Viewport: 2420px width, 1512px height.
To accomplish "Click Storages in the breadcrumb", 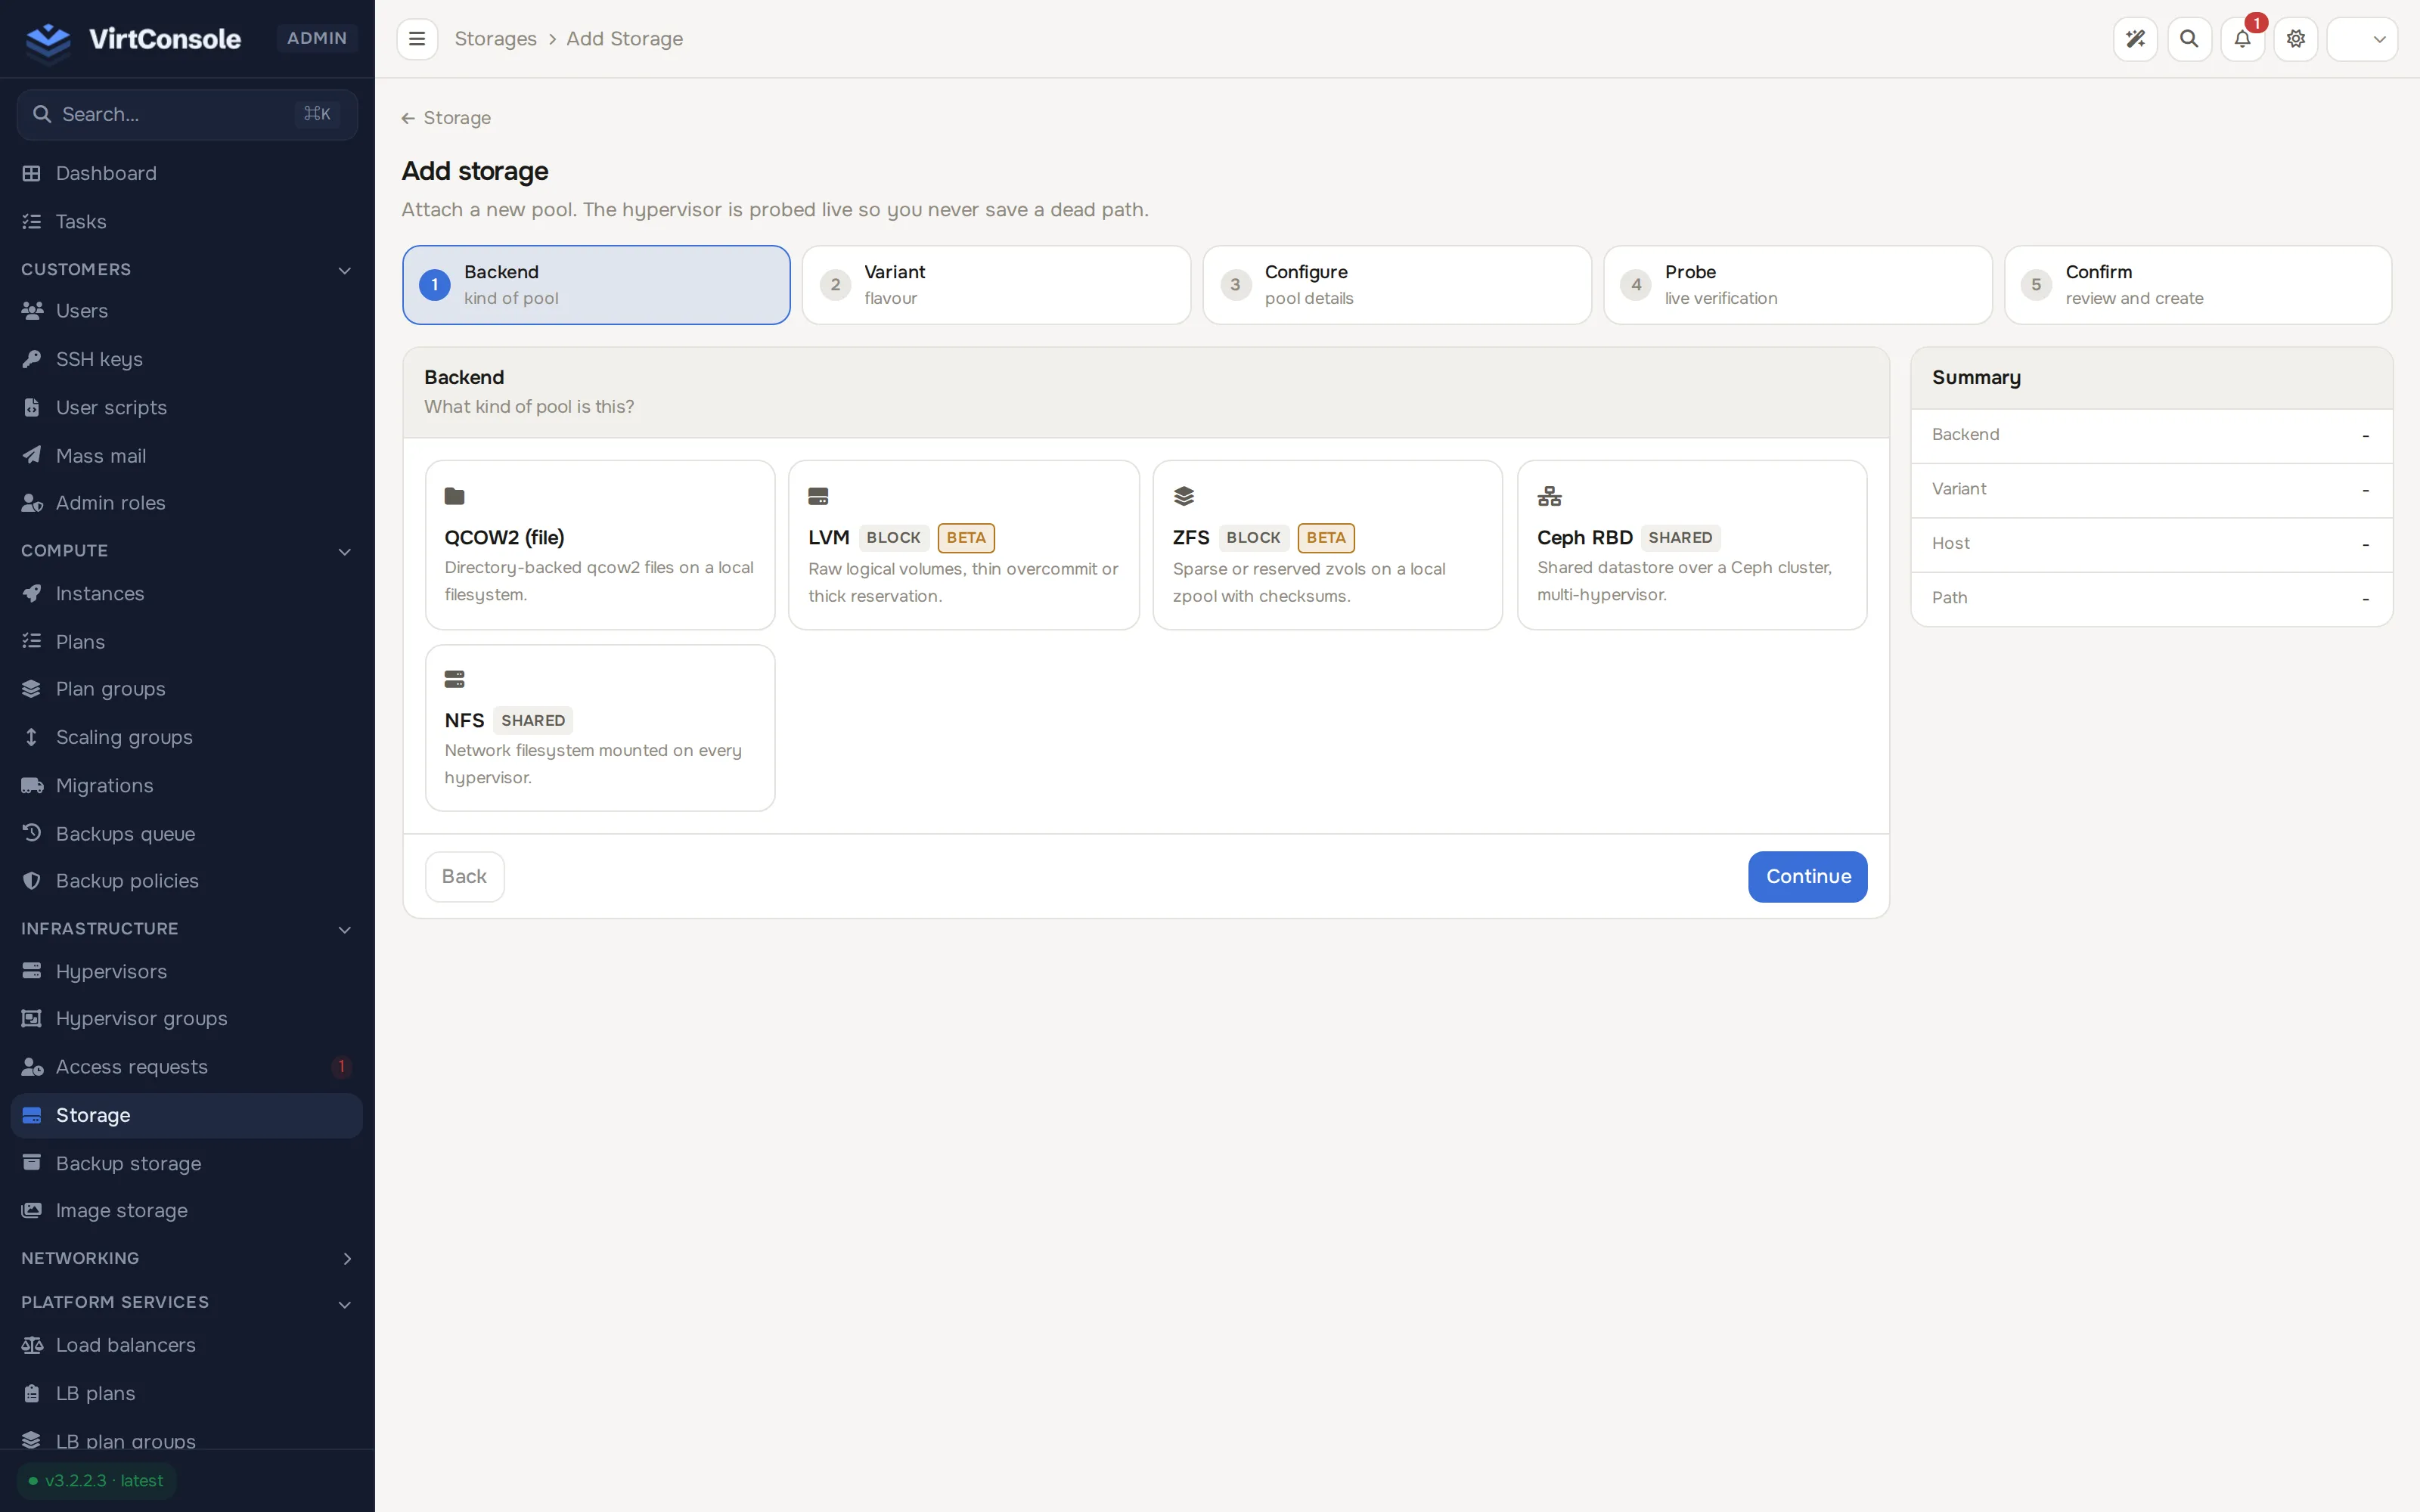I will (496, 39).
